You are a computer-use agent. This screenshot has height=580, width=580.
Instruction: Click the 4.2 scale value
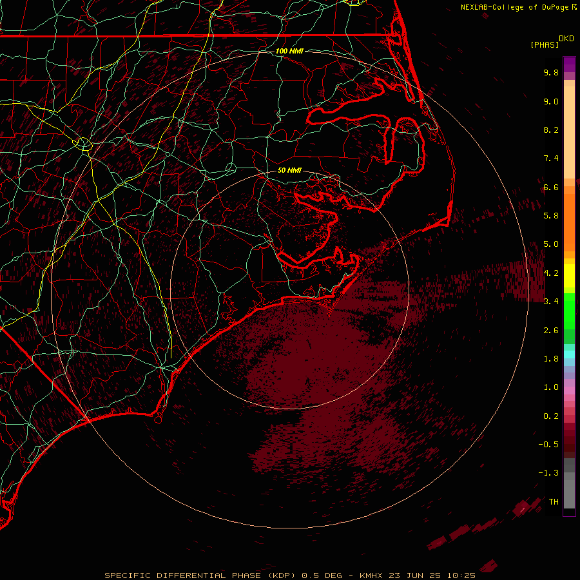coord(551,273)
